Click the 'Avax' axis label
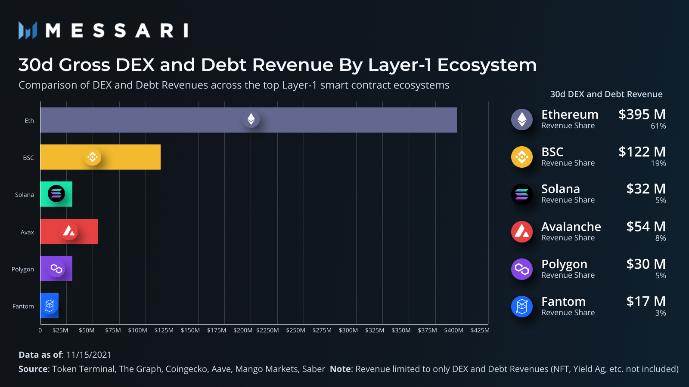The image size is (689, 387). pyautogui.click(x=27, y=232)
